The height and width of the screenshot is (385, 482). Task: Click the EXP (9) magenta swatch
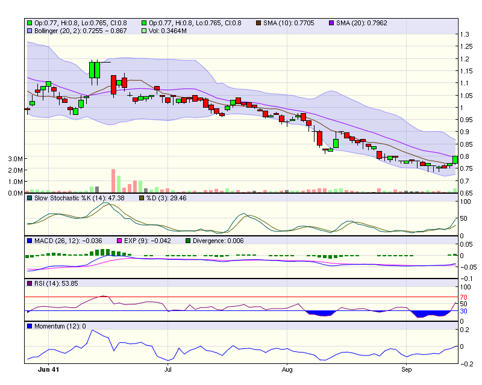tap(119, 241)
